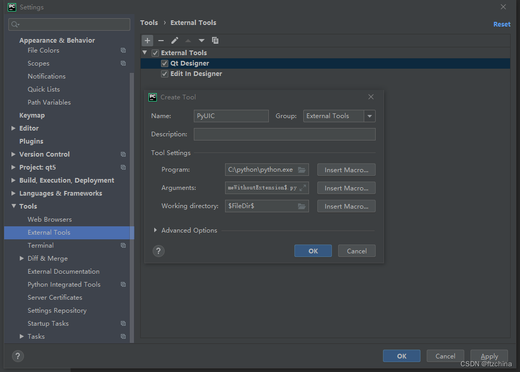Expand Advanced Options section
Viewport: 520px width, 372px height.
click(155, 230)
